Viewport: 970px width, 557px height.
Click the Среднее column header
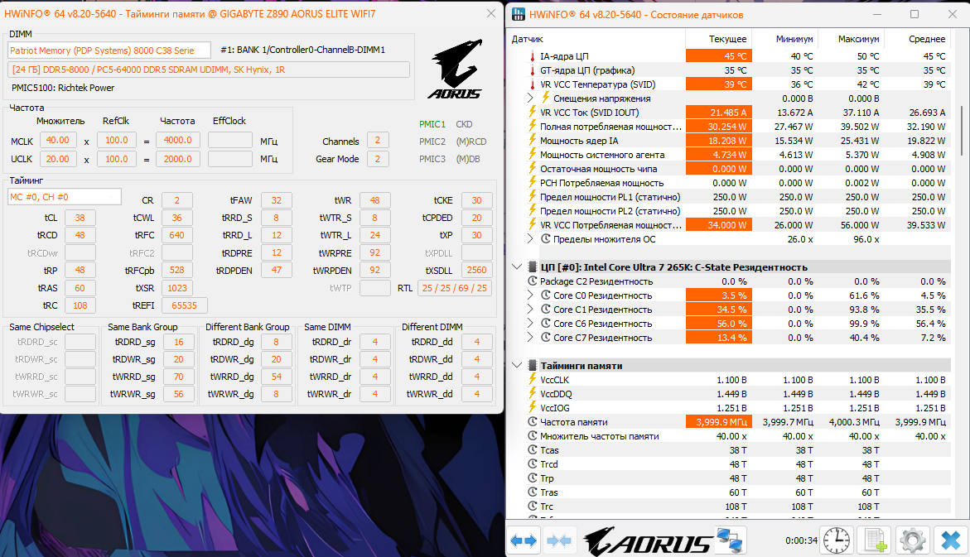point(927,39)
